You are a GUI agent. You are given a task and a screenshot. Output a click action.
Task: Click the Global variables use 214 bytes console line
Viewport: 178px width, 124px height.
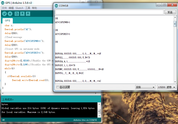point(48,108)
